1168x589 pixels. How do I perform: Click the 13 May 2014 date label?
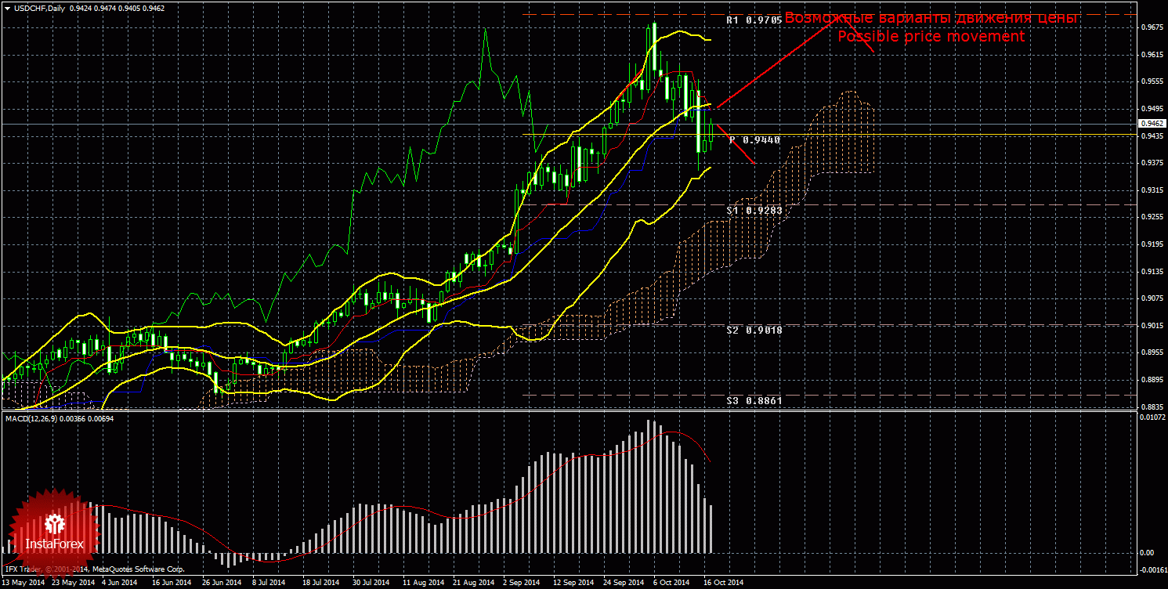(24, 583)
